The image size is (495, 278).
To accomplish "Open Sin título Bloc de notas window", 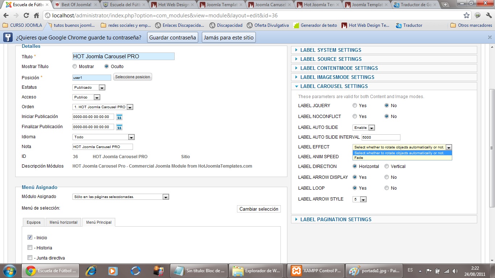I will pyautogui.click(x=199, y=270).
